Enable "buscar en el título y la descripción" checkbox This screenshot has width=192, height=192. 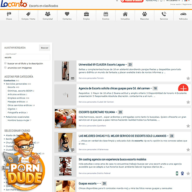[5, 63]
